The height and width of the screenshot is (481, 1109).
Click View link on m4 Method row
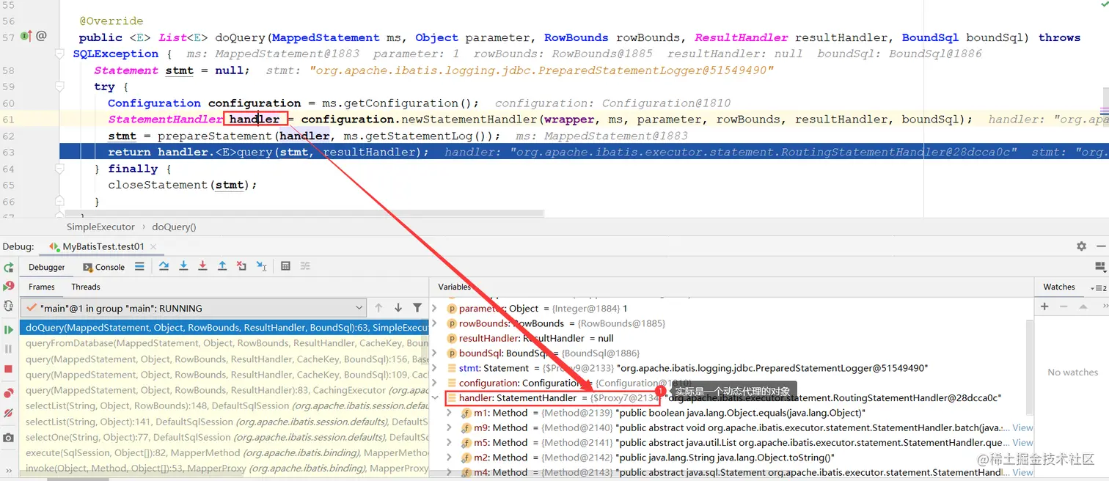pyautogui.click(x=1022, y=472)
